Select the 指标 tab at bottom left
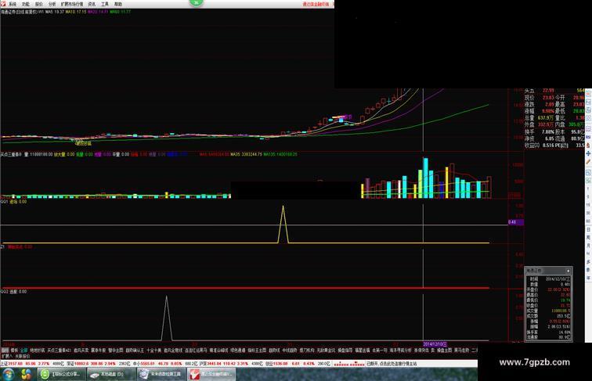This screenshot has height=381, width=592. 5,350
